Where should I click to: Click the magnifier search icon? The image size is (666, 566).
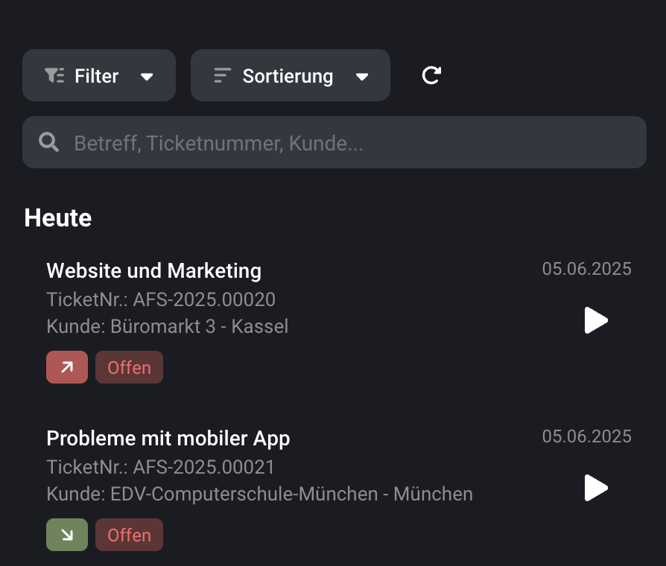48,142
